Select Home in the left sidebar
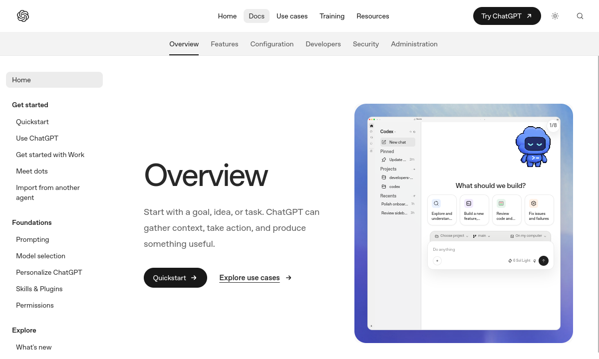599x359 pixels. (x=54, y=80)
